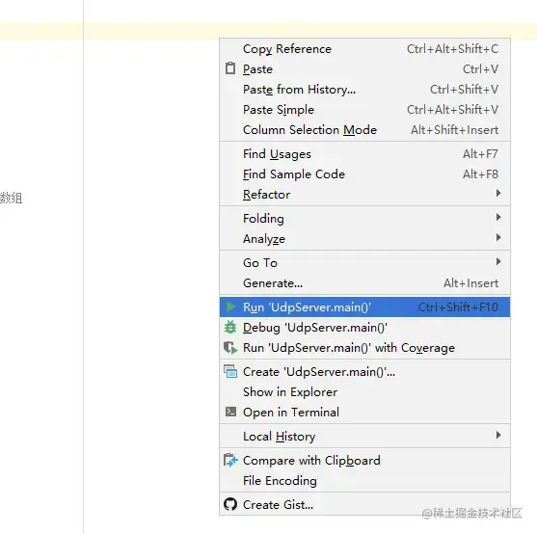Image resolution: width=537 pixels, height=534 pixels.
Task: Expand the Go To submenu arrow
Action: click(498, 261)
